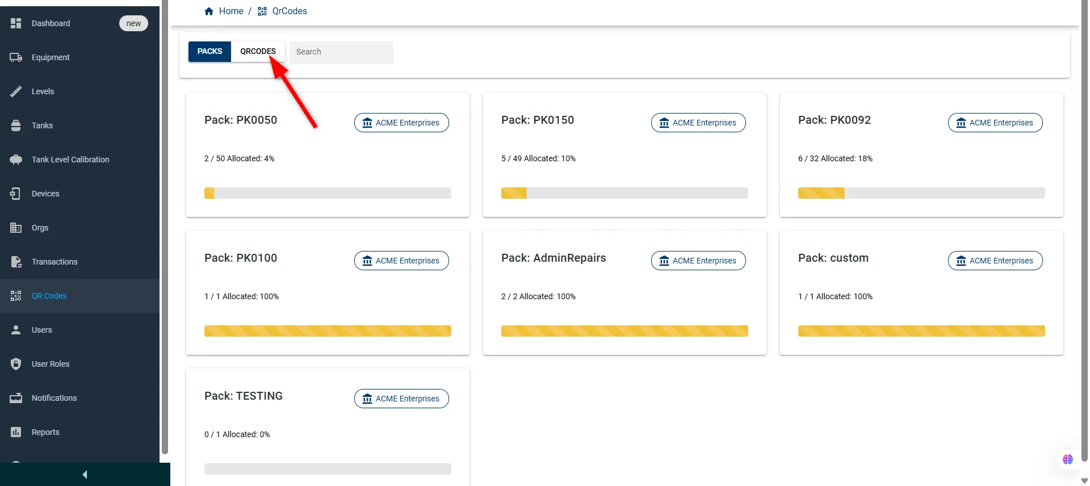Click the Reports chart icon
This screenshot has height=486, width=1090.
pos(16,432)
